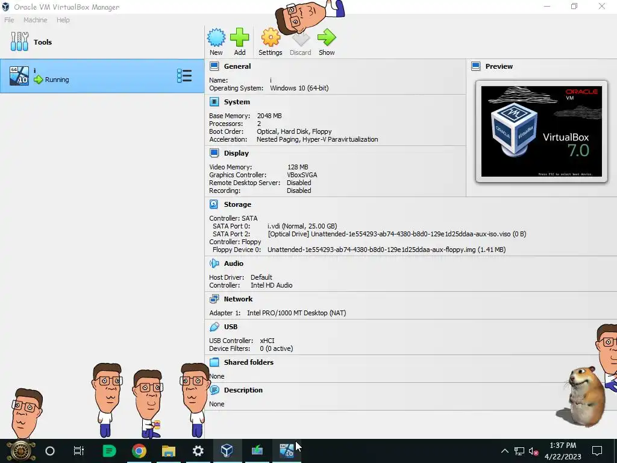Click the Preview section header
Screen dimensions: 617x463
(499, 66)
